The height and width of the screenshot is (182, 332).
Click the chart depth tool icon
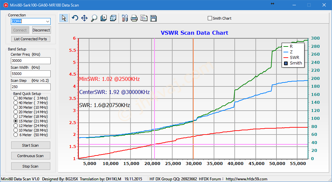(104, 18)
